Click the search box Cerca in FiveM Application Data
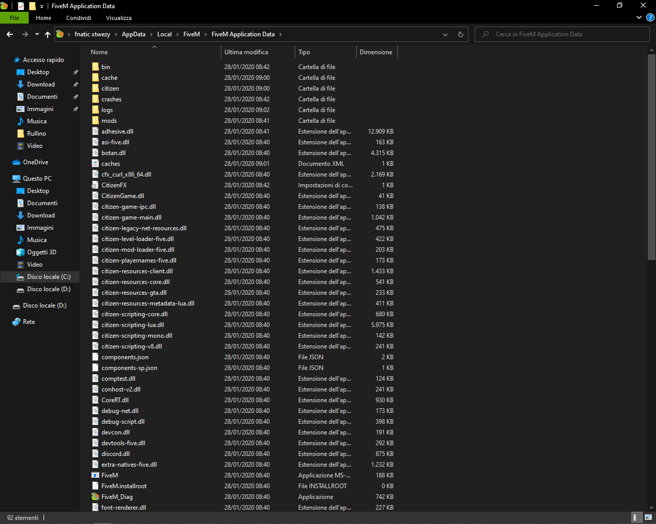 pos(562,34)
